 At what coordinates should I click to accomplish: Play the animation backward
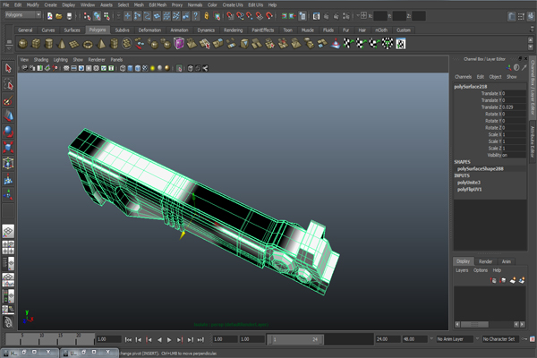[x=159, y=340]
